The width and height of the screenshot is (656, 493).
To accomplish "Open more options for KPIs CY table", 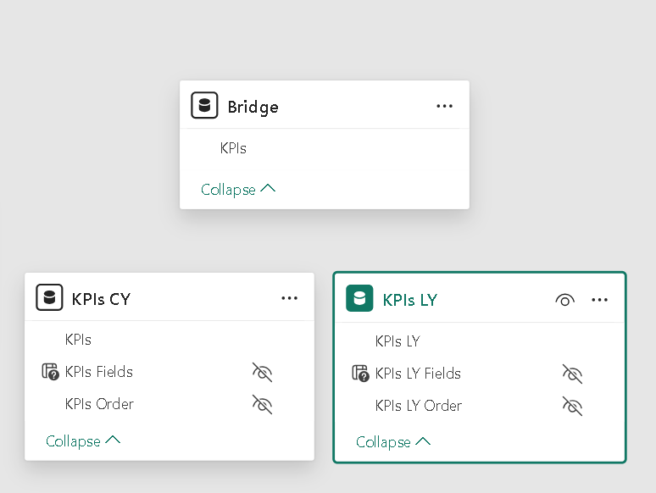I will pyautogui.click(x=290, y=298).
